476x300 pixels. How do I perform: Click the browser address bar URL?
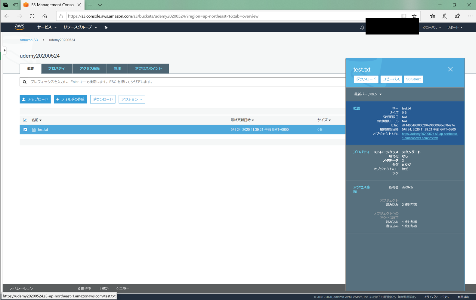tap(163, 16)
